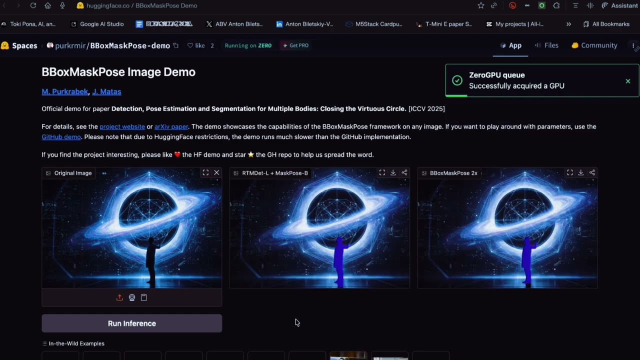View BBoxMaskPose 2x output fullscreen
The height and width of the screenshot is (360, 640).
[x=569, y=172]
